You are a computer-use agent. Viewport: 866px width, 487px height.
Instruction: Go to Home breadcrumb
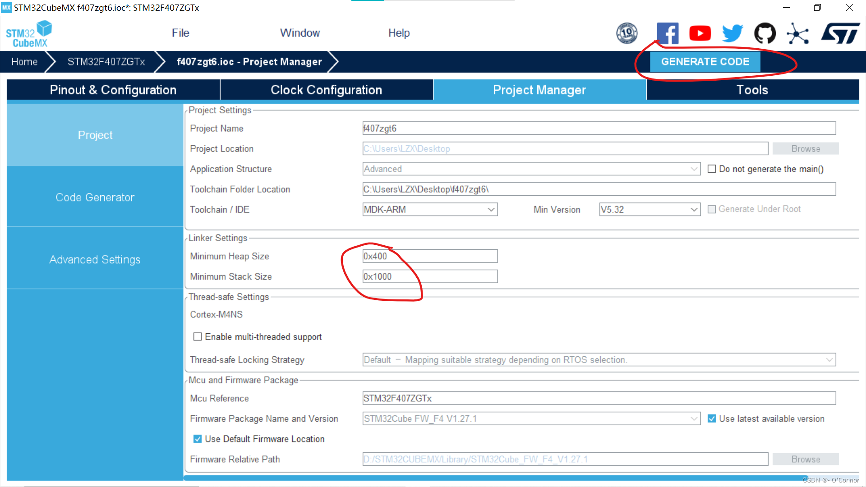pyautogui.click(x=24, y=62)
